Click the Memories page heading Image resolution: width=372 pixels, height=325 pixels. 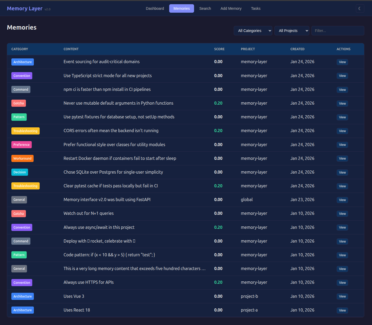(x=22, y=27)
